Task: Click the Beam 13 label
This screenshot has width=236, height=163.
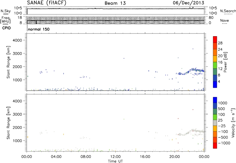Action: coord(115,3)
